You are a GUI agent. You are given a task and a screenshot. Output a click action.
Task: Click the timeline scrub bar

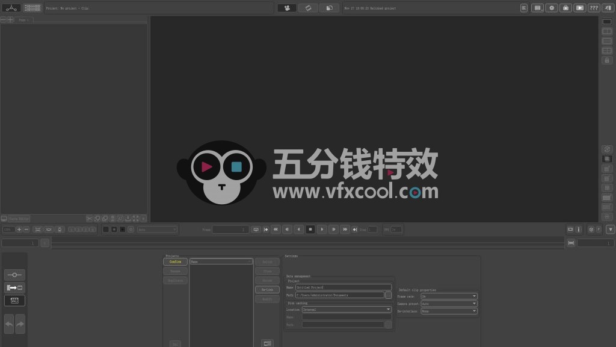(x=307, y=243)
